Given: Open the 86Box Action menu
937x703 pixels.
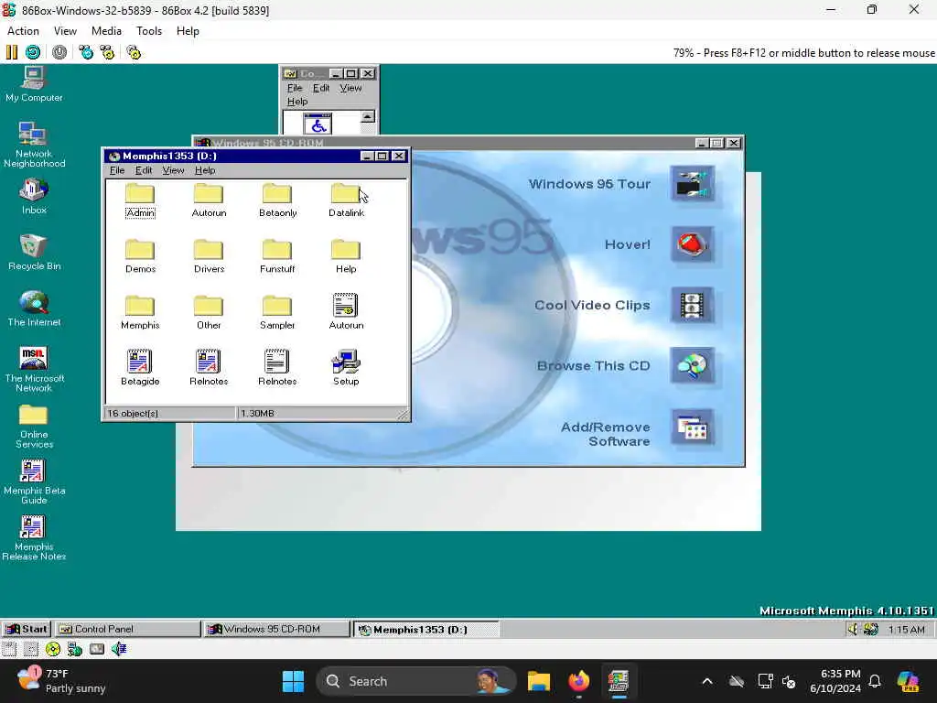Looking at the screenshot, I should (23, 31).
